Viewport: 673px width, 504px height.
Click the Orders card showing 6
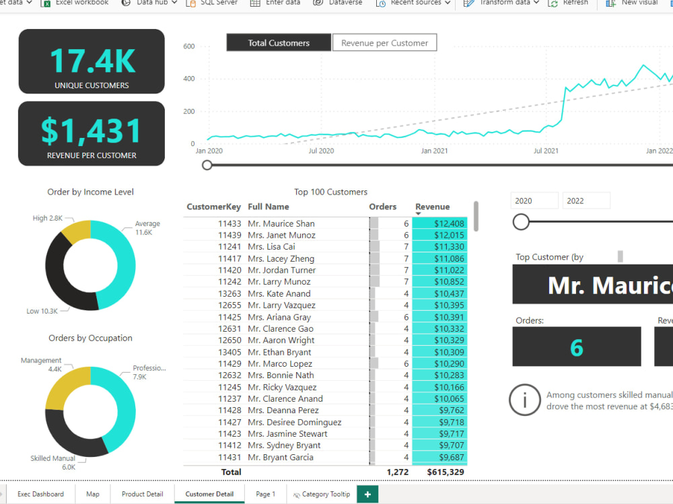(x=577, y=347)
